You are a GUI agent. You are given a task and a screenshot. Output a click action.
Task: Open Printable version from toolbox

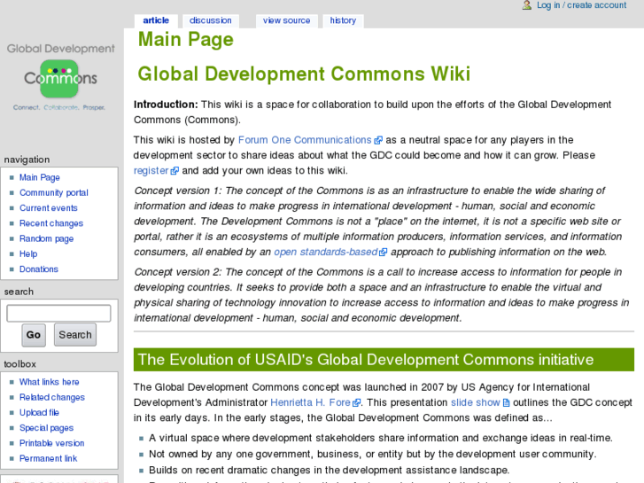pos(52,443)
